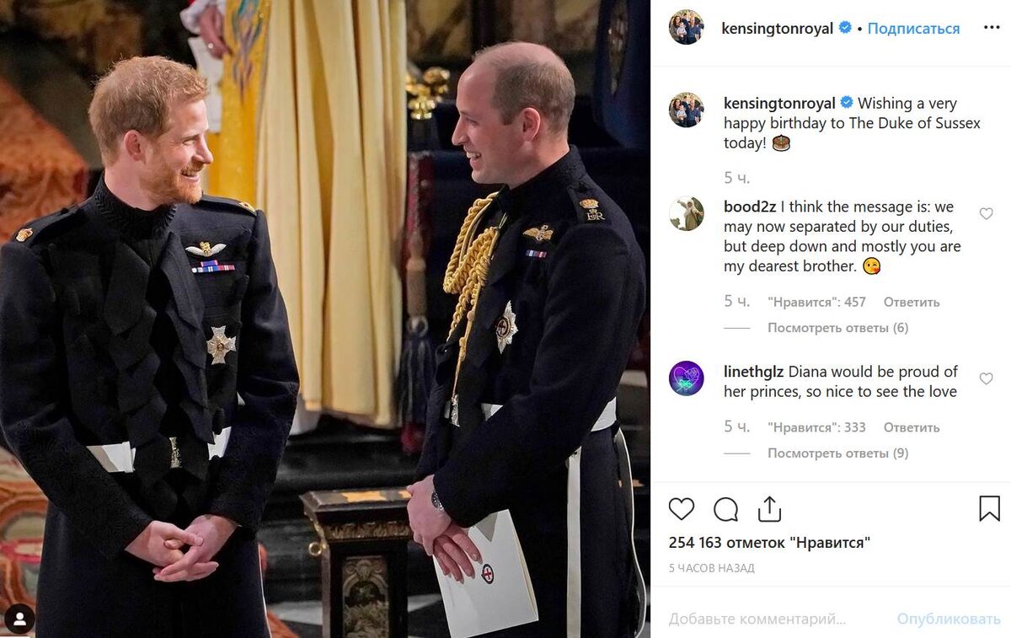Click the tagged people icon on the photo
The height and width of the screenshot is (638, 1011).
click(x=20, y=619)
